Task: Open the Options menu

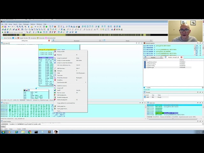Action: point(33,24)
